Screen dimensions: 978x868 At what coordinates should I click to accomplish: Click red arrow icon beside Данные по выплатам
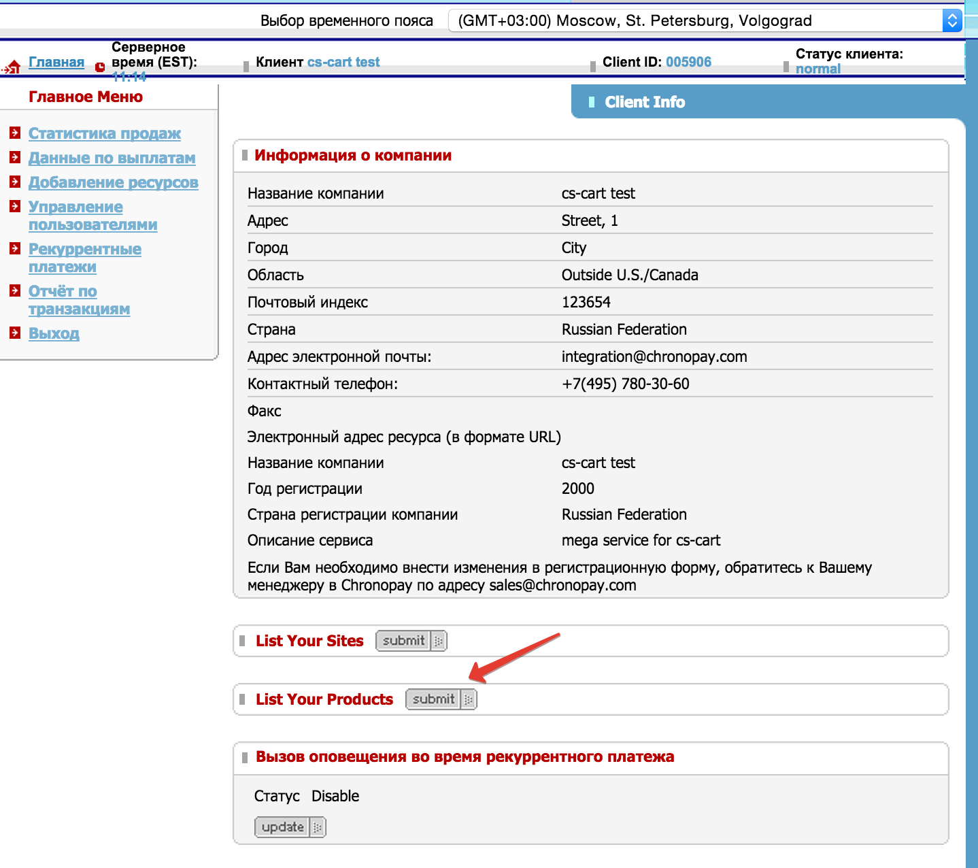pyautogui.click(x=15, y=157)
